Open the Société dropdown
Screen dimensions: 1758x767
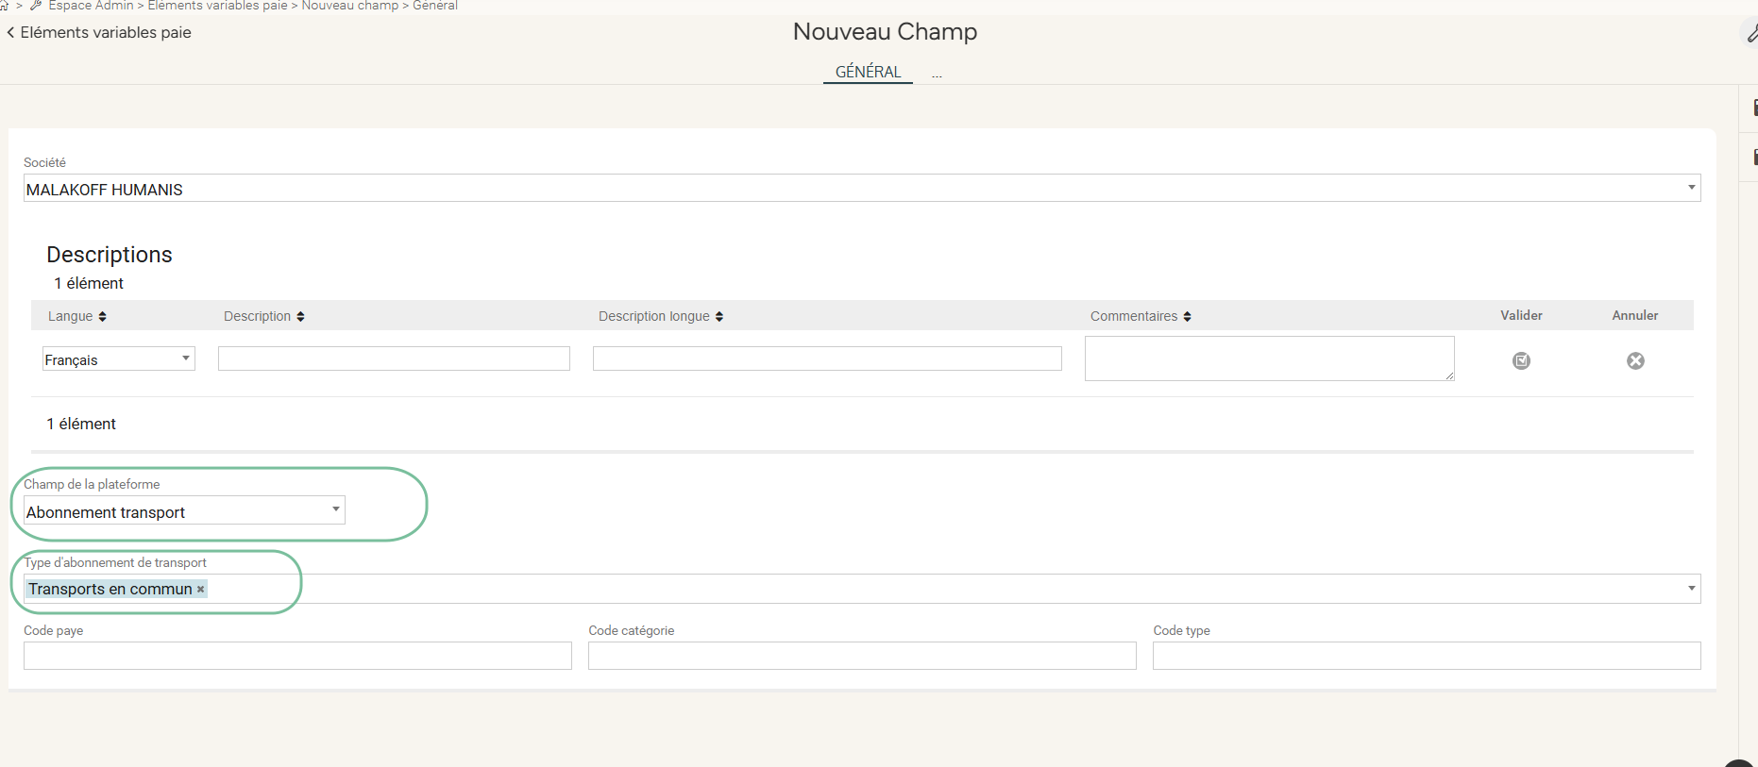pos(1691,188)
